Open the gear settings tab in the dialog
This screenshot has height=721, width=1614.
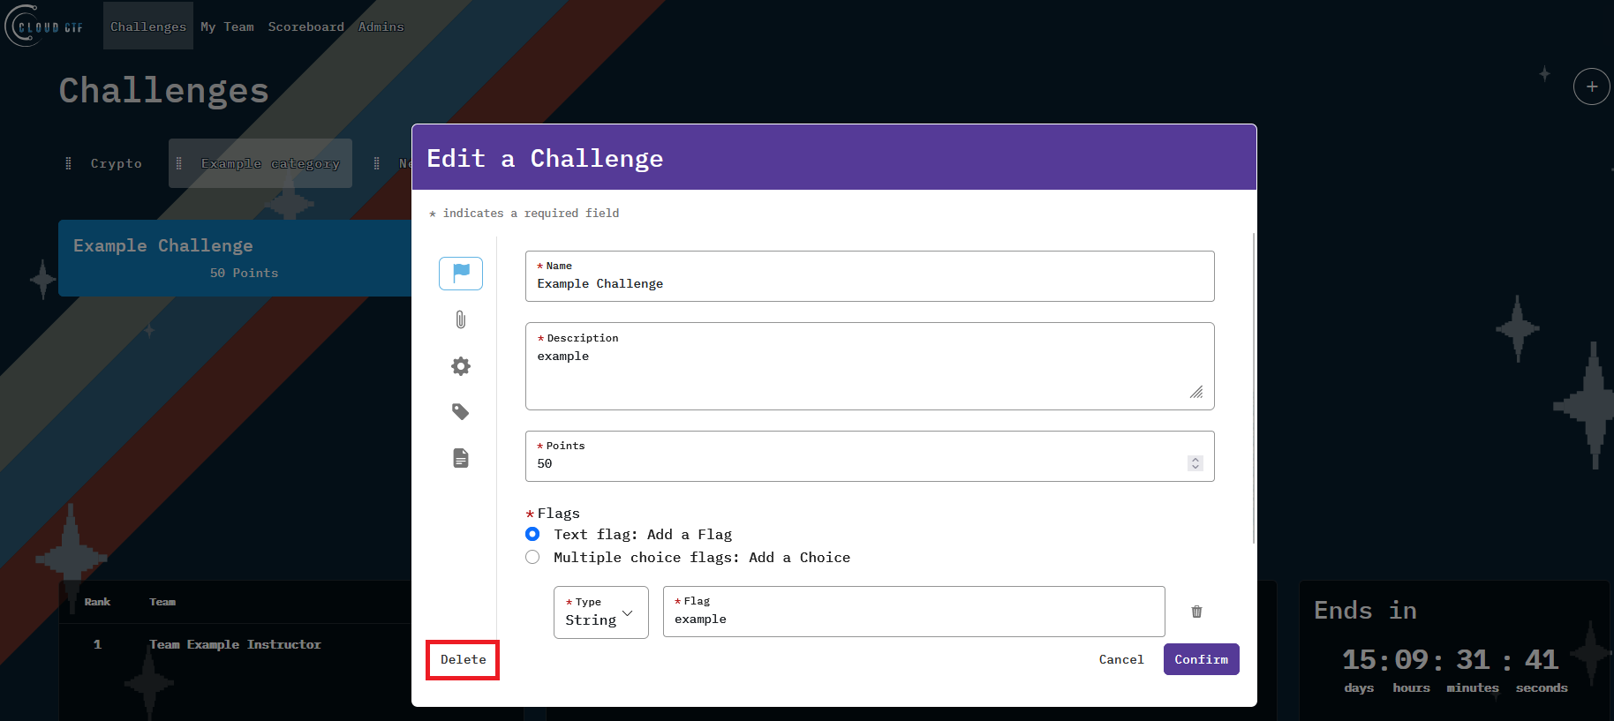[461, 366]
